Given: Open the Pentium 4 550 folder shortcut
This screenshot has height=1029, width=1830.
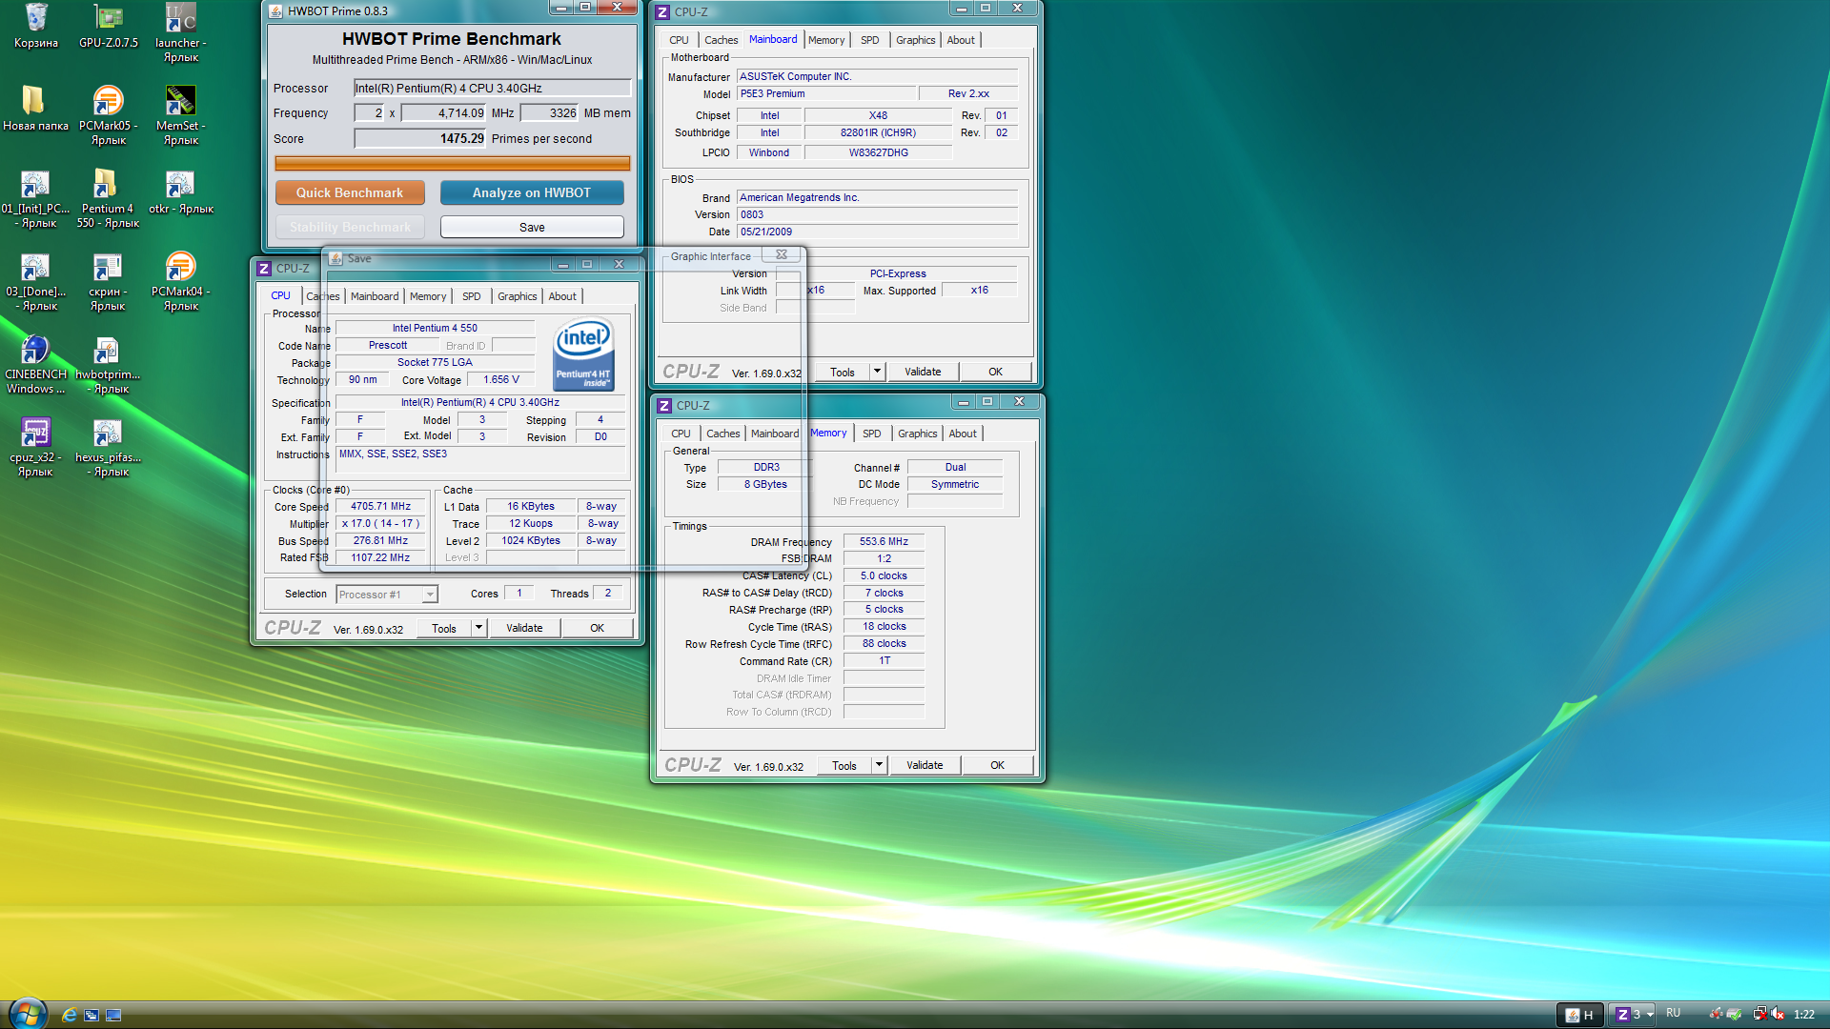Looking at the screenshot, I should click(109, 198).
